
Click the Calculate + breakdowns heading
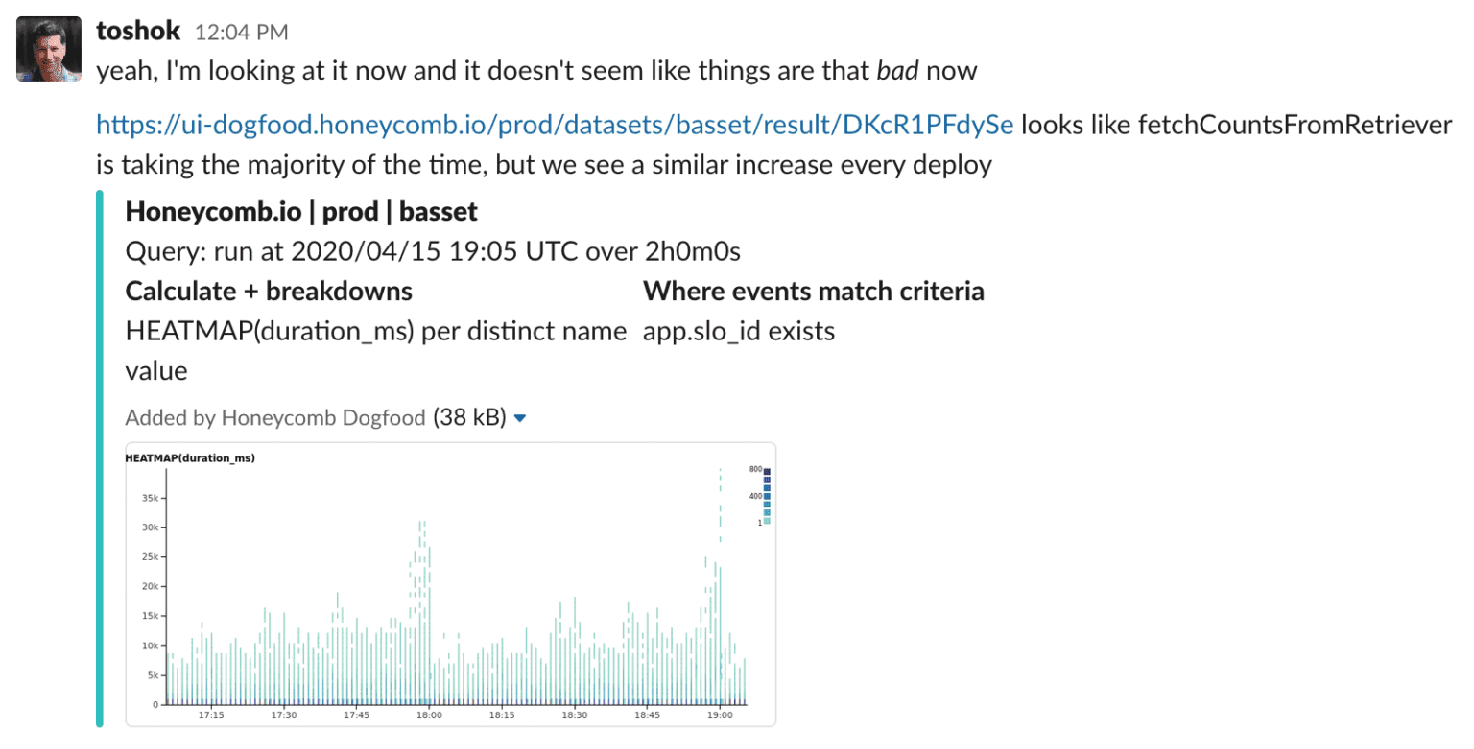(x=269, y=292)
